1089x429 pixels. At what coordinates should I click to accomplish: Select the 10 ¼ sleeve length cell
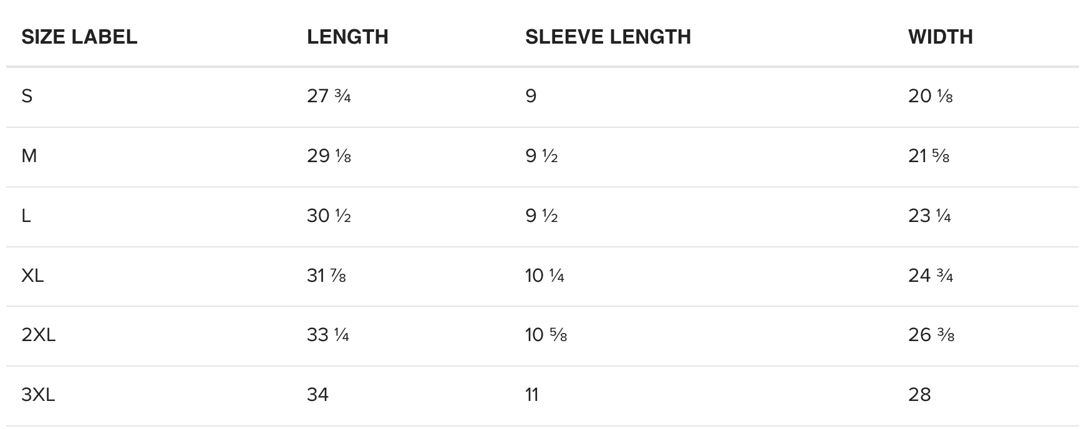(x=544, y=276)
